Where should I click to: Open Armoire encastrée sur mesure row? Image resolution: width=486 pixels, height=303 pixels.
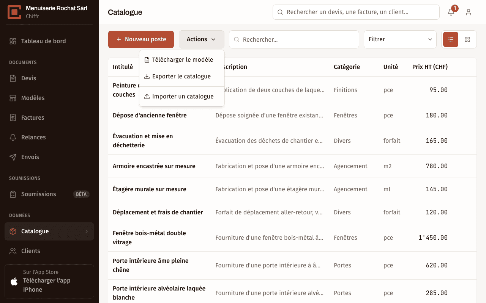(x=292, y=166)
